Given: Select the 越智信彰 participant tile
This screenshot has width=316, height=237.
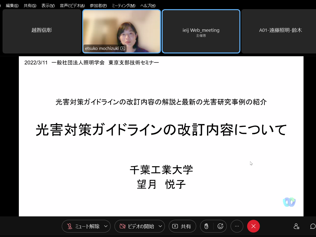Looking at the screenshot, I should click(x=42, y=31).
